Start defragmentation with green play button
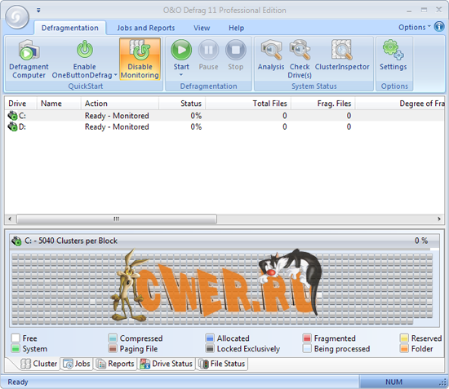Viewport: 449px width, 389px height. pos(181,50)
